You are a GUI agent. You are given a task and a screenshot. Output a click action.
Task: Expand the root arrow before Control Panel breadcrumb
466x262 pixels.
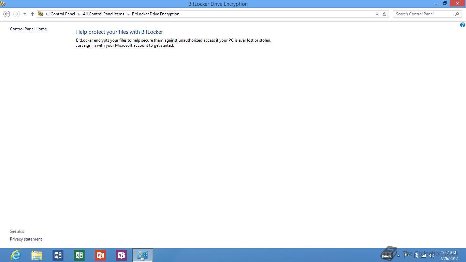click(x=47, y=14)
